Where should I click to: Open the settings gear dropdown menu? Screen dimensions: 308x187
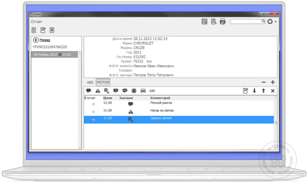coord(270,21)
